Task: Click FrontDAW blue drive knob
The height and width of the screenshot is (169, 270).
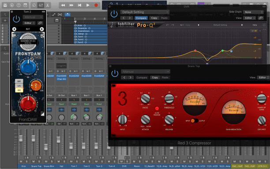Action: 28,67
